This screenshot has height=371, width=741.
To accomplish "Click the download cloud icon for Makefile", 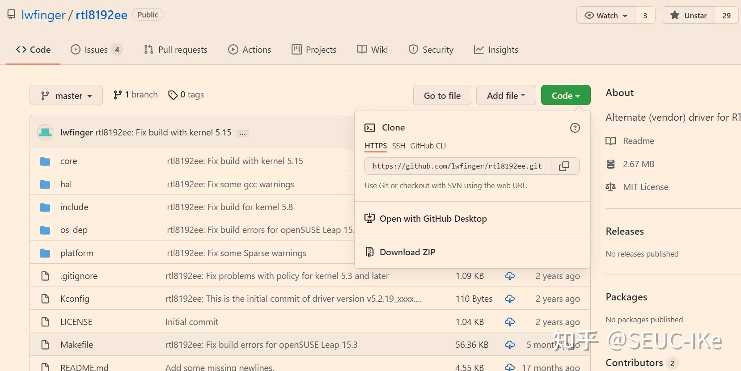I will [x=510, y=345].
